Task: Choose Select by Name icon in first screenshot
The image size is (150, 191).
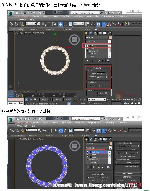Action: 44,24
